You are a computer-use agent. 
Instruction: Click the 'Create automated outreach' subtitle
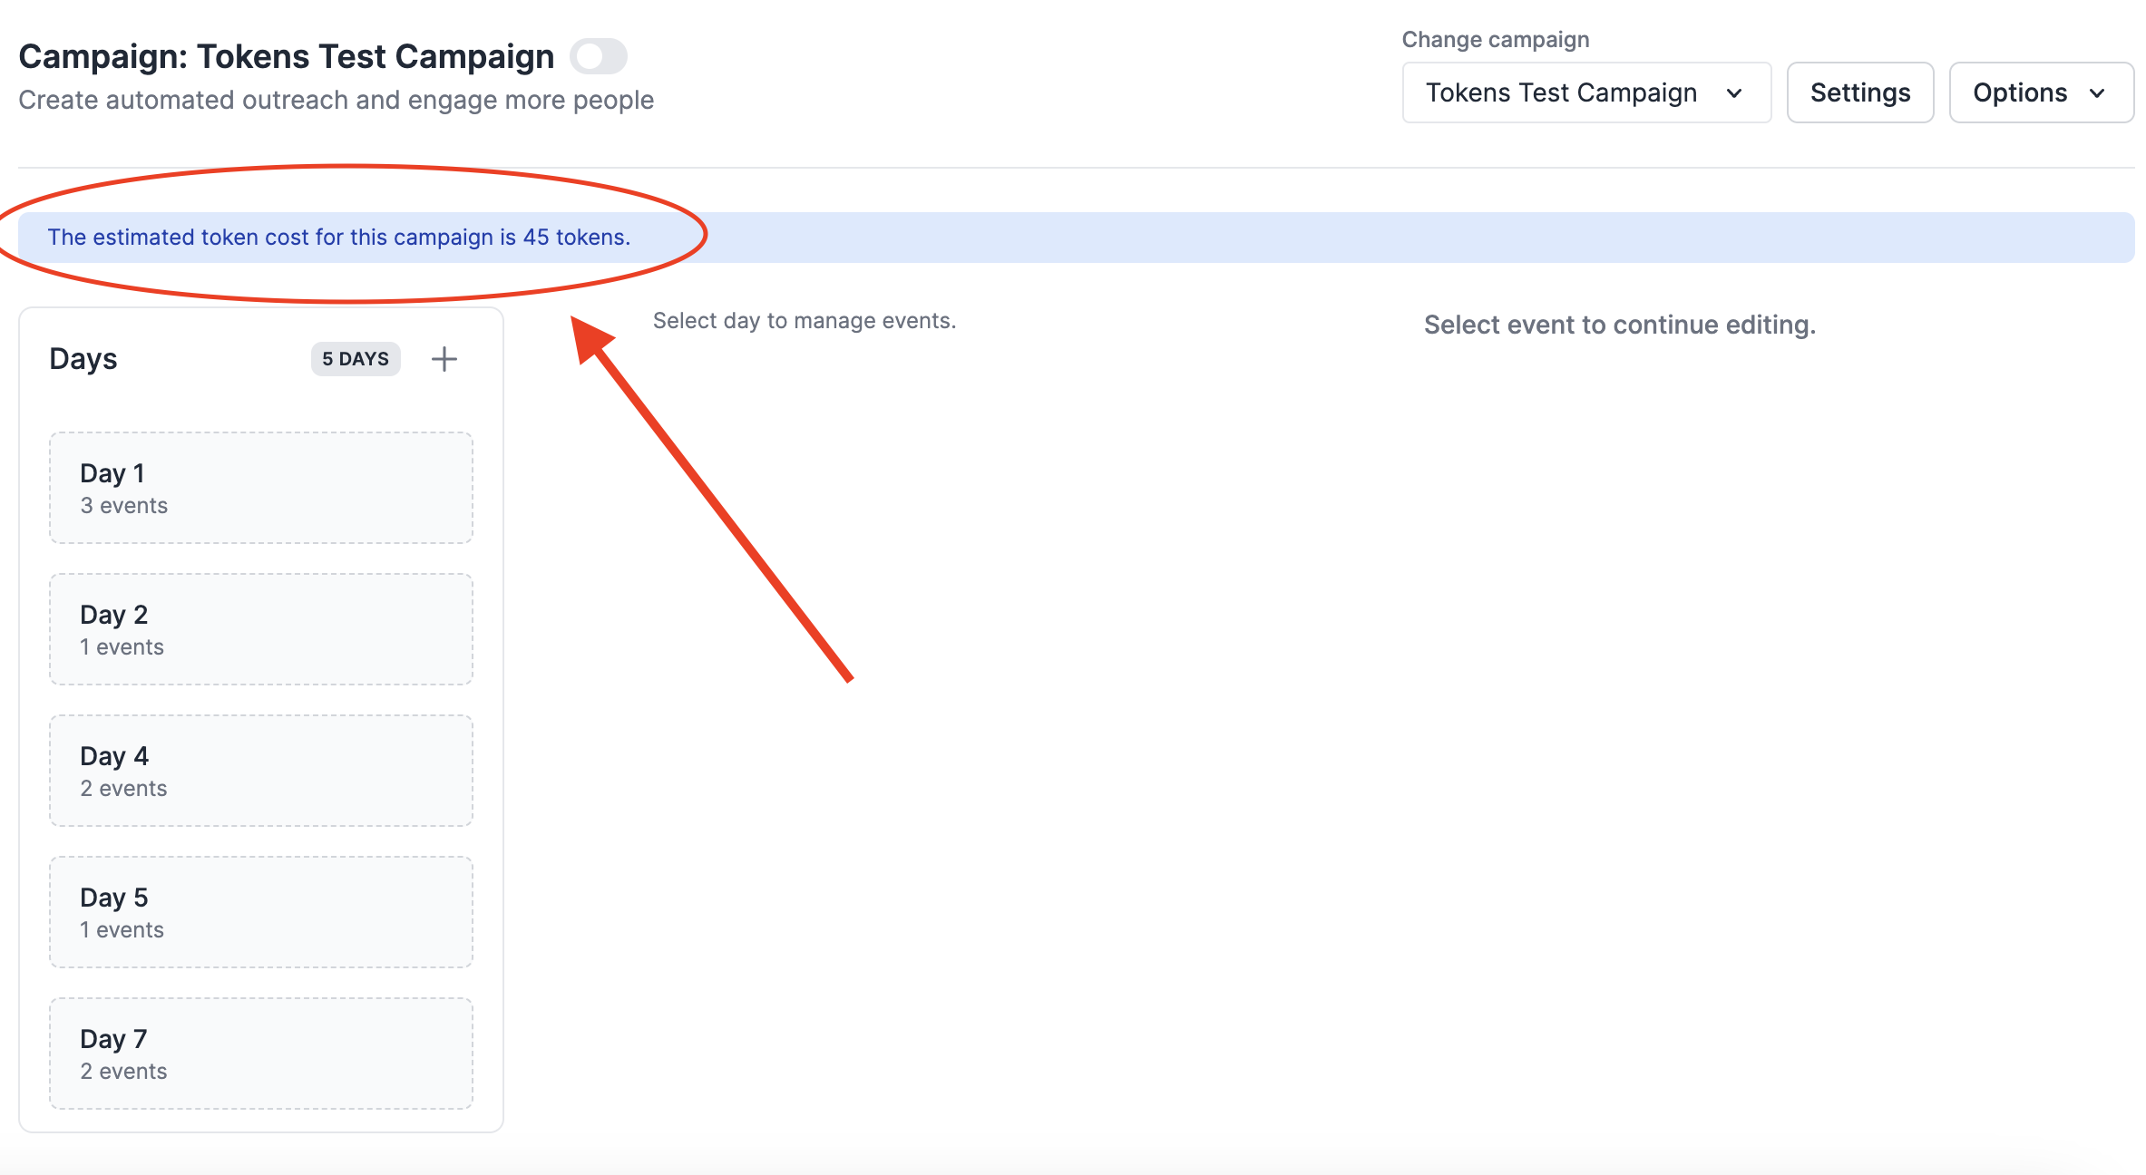[x=336, y=100]
